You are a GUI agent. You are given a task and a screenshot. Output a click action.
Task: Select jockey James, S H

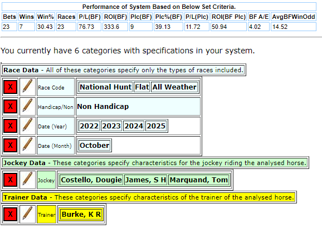point(145,180)
